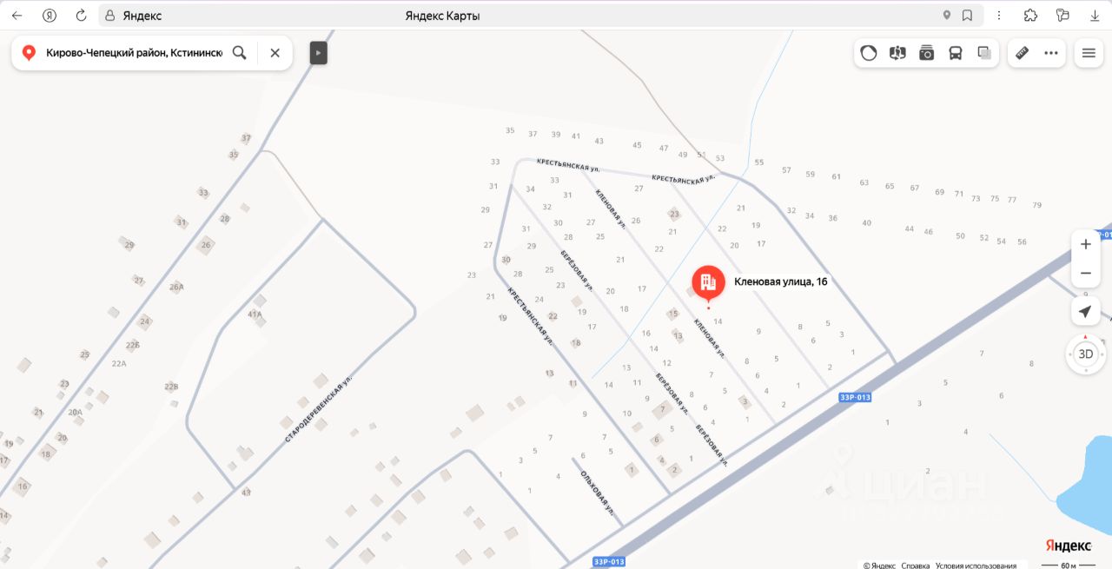Open the Справка link
1112x569 pixels.
click(x=916, y=566)
